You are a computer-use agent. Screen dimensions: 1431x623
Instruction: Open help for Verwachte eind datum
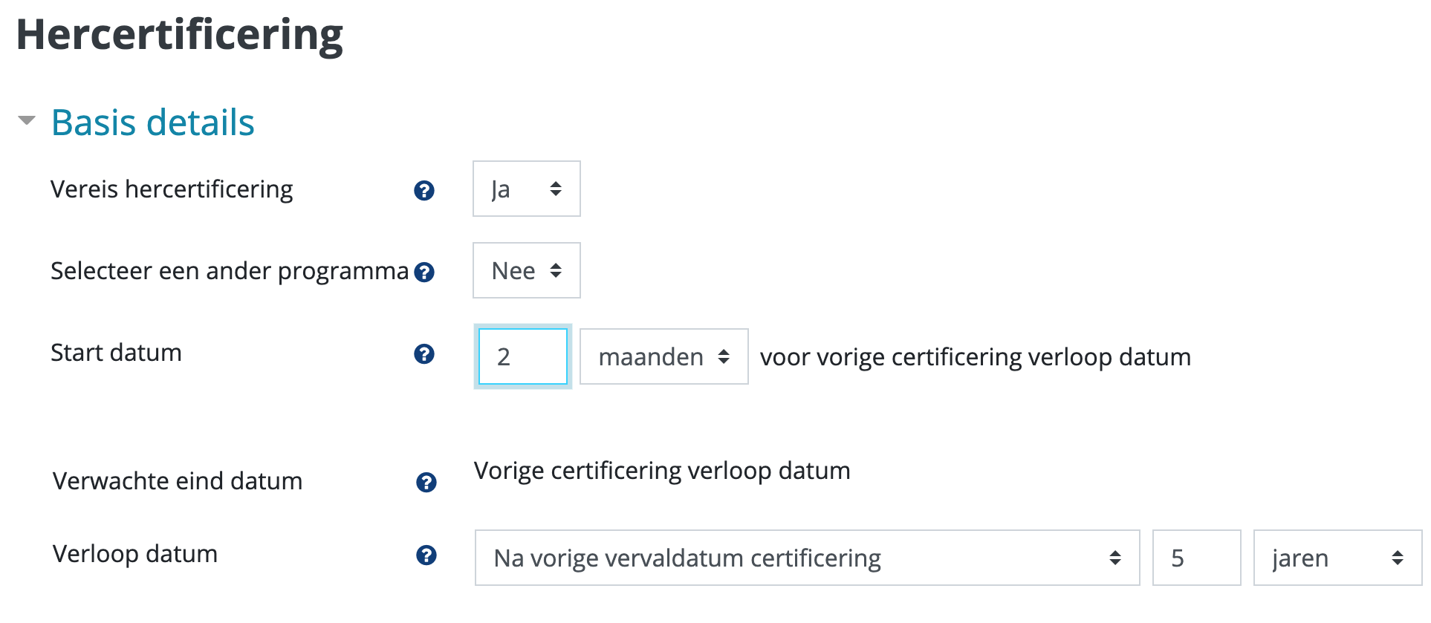[x=426, y=483]
